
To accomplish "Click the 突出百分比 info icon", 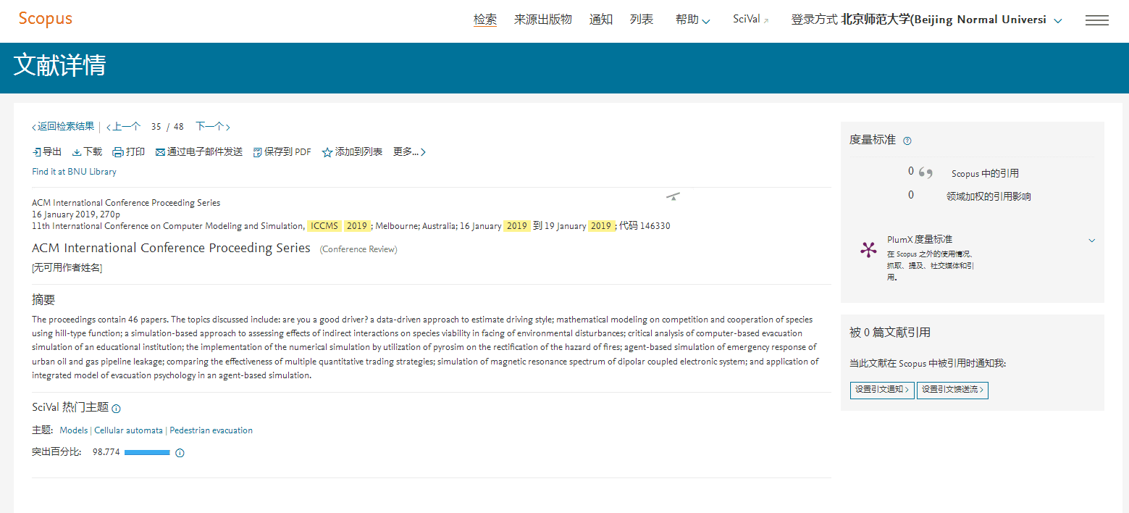I will click(180, 453).
